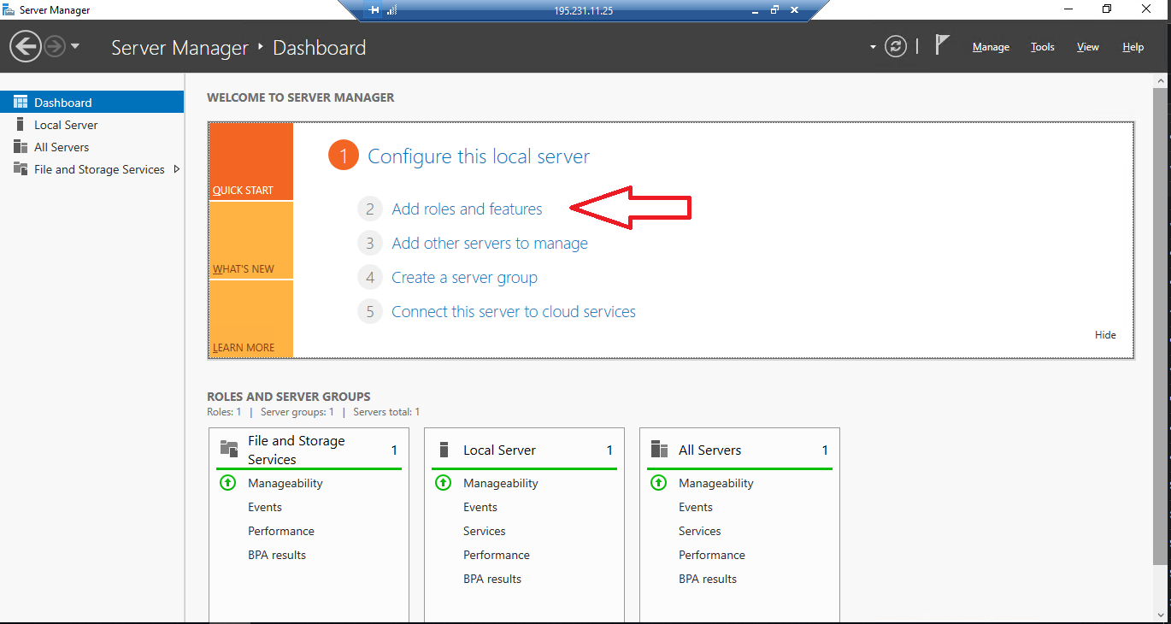1171x624 pixels.
Task: Click the refresh dashboard icon
Action: tap(895, 46)
